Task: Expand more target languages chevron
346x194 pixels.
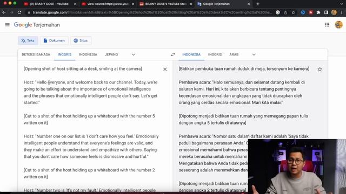Action: [x=254, y=54]
